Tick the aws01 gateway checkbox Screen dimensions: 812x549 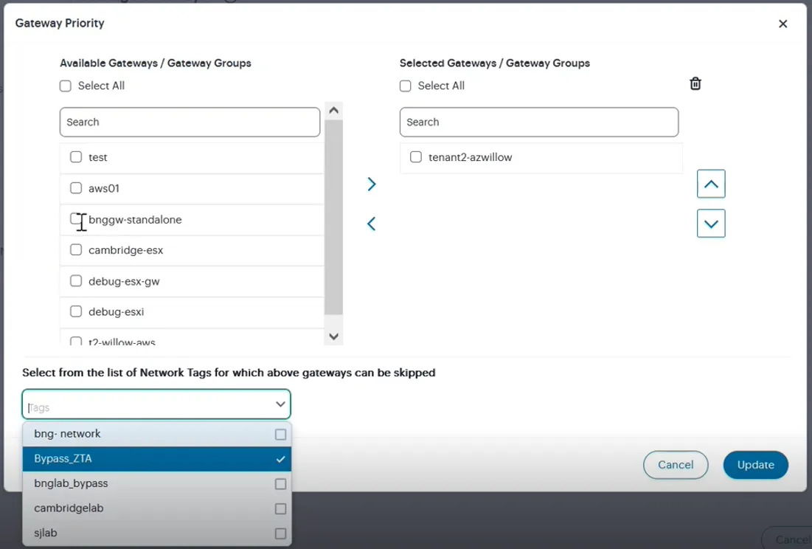point(76,188)
